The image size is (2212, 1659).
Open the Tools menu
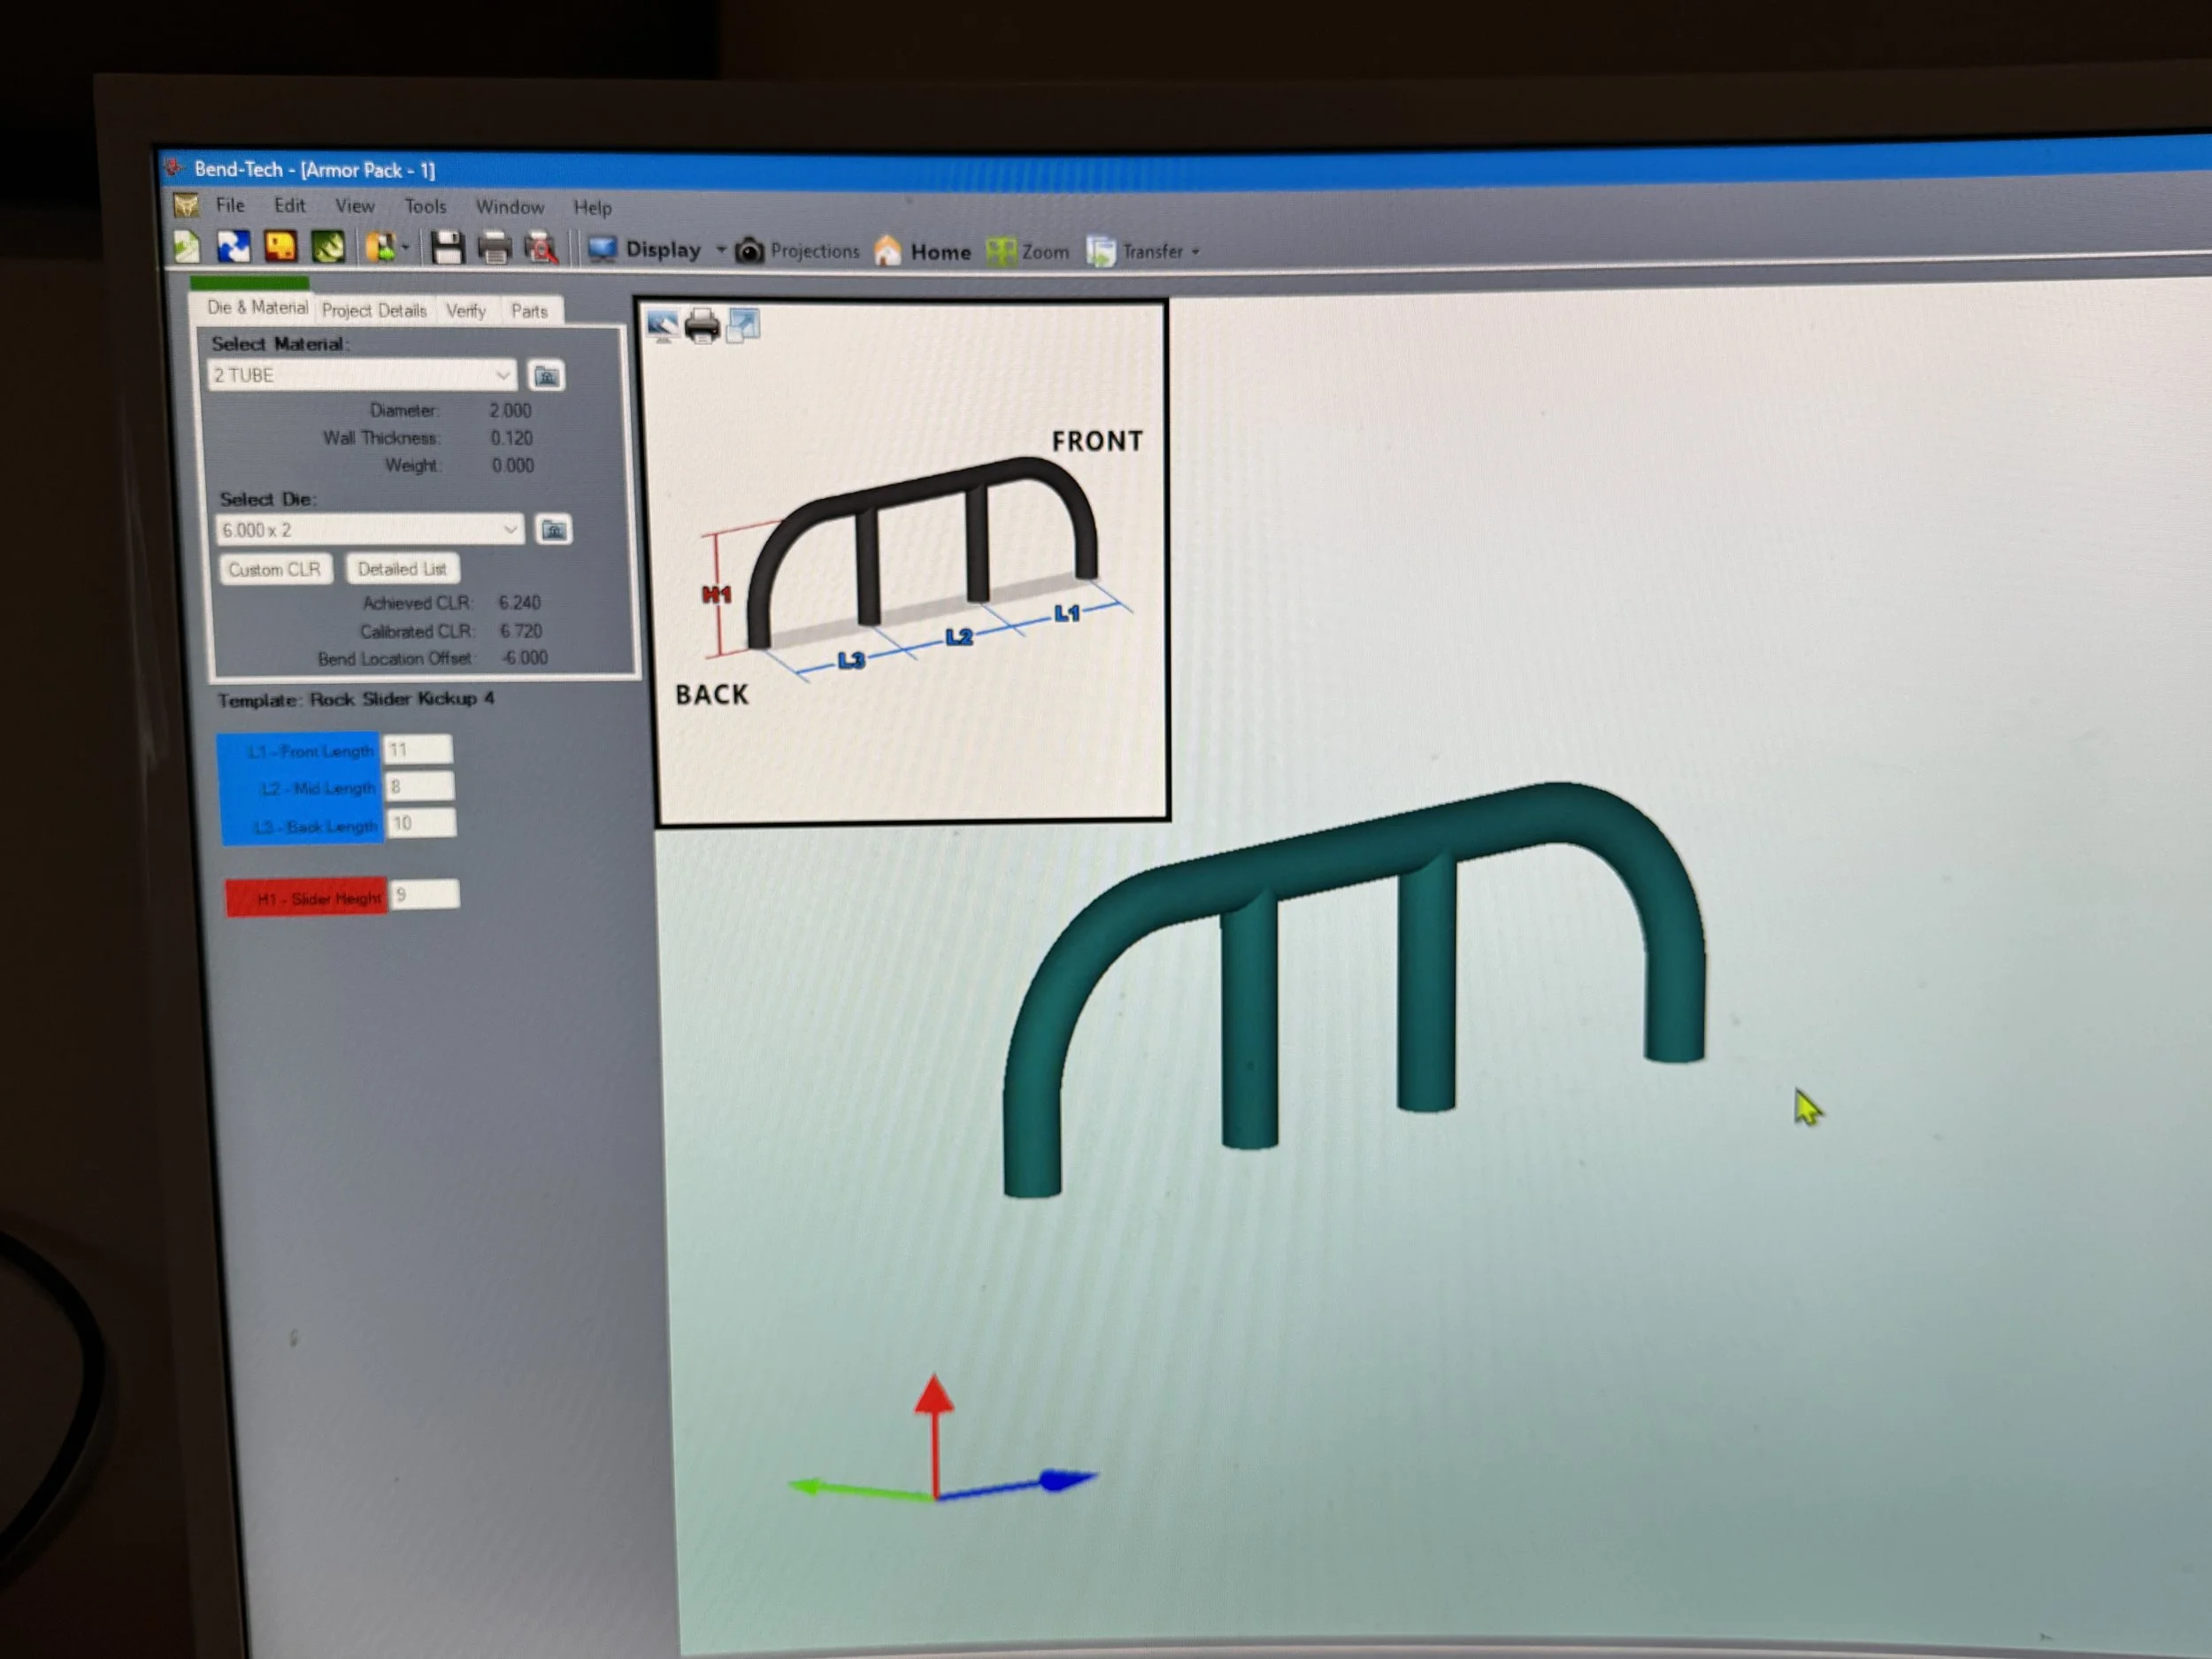click(x=425, y=206)
